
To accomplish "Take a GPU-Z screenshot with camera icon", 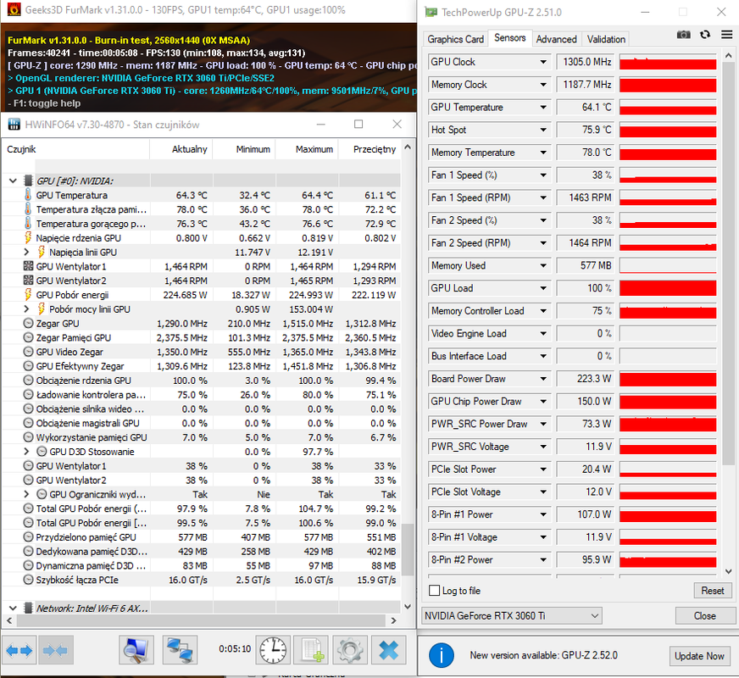I will 683,35.
